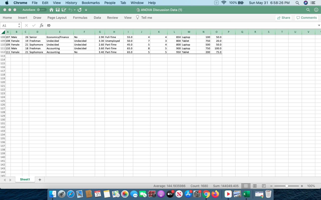Open the Insert ribbon tab
The height and width of the screenshot is (200, 321).
coord(23,17)
